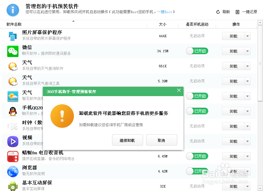Open dropdown arrow for 手机QQ uninstall
Image resolution: width=263 pixels, height=191 pixels.
click(x=247, y=111)
